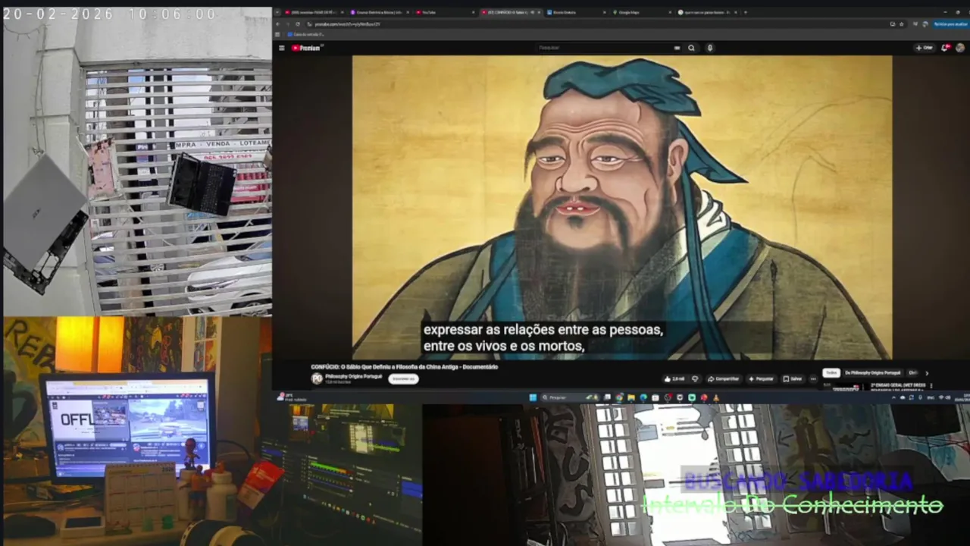
Task: Open a new browser tab with the plus button
Action: (x=745, y=12)
